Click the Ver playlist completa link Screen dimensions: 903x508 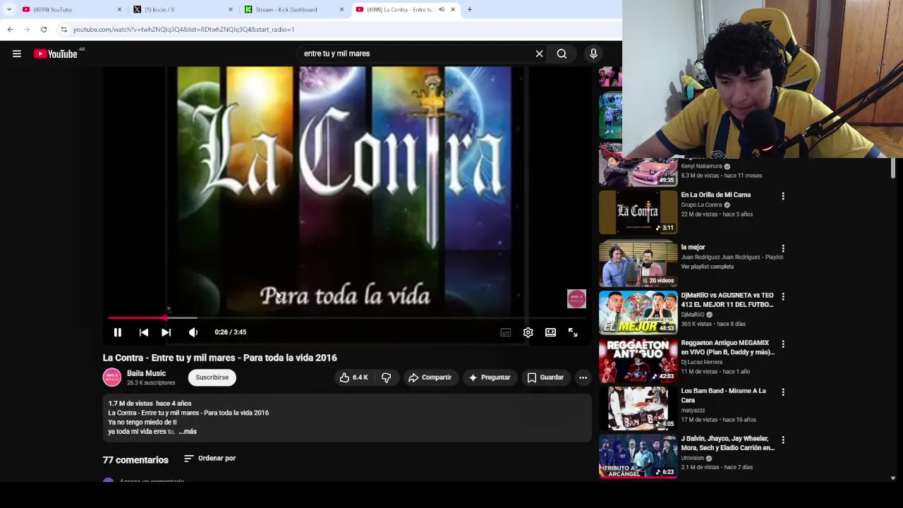707,267
